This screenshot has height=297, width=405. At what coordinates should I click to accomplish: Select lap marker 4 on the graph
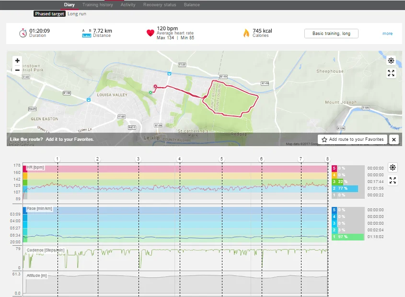pos(180,159)
